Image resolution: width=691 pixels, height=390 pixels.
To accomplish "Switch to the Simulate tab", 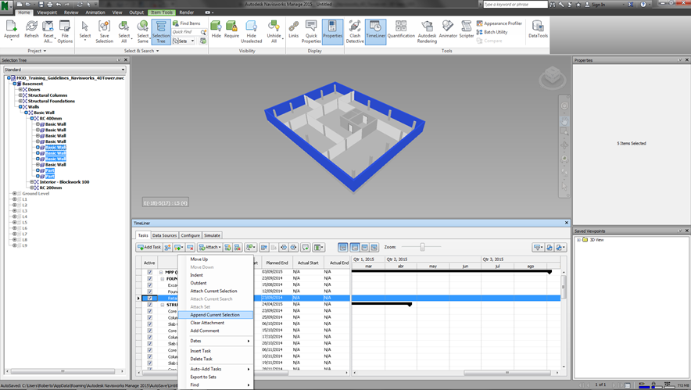I will click(212, 235).
